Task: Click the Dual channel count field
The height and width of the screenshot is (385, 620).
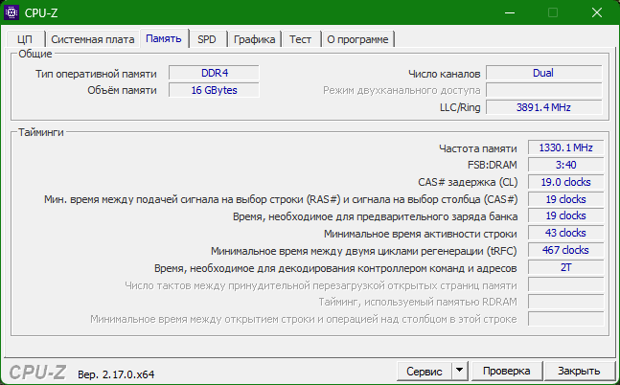Action: [x=543, y=73]
